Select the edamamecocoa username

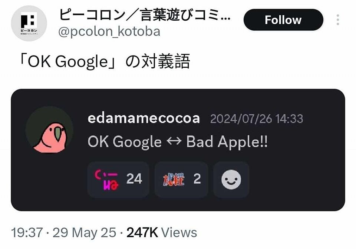[x=144, y=118]
